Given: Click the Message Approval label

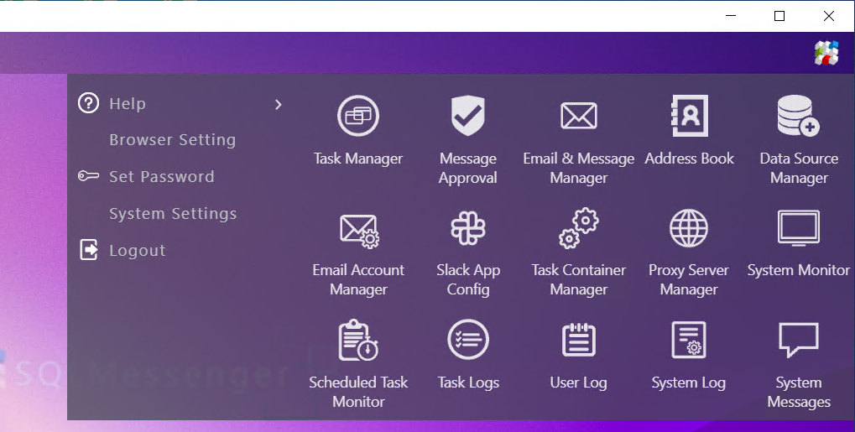Looking at the screenshot, I should (x=468, y=168).
